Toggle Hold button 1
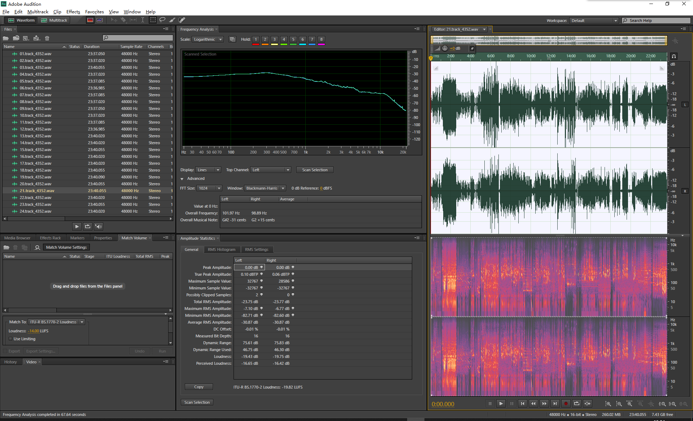The height and width of the screenshot is (421, 693). click(256, 39)
